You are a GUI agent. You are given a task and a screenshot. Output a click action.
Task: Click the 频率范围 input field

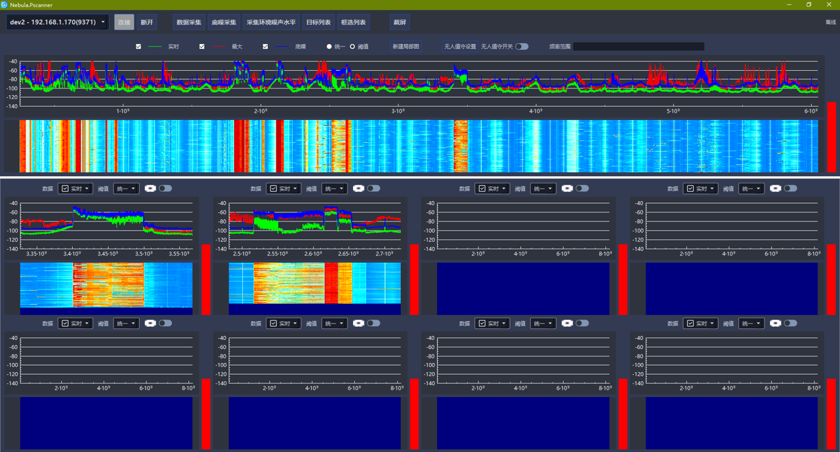click(x=638, y=47)
